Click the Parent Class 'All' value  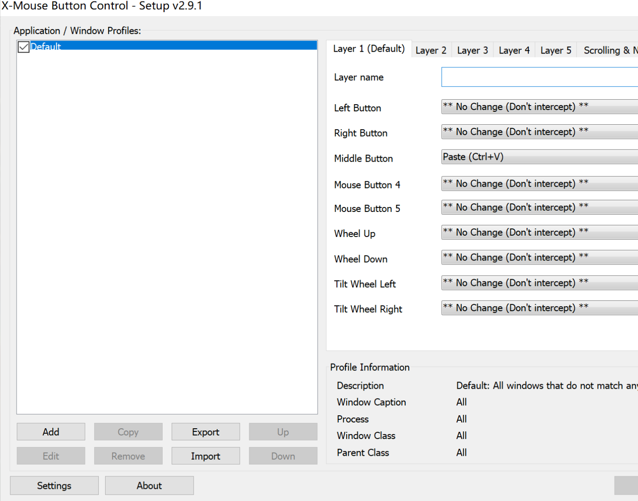[x=461, y=453]
